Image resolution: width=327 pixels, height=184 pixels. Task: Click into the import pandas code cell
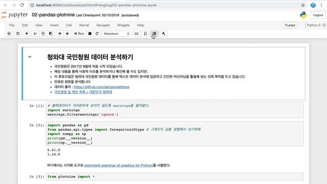[175, 134]
